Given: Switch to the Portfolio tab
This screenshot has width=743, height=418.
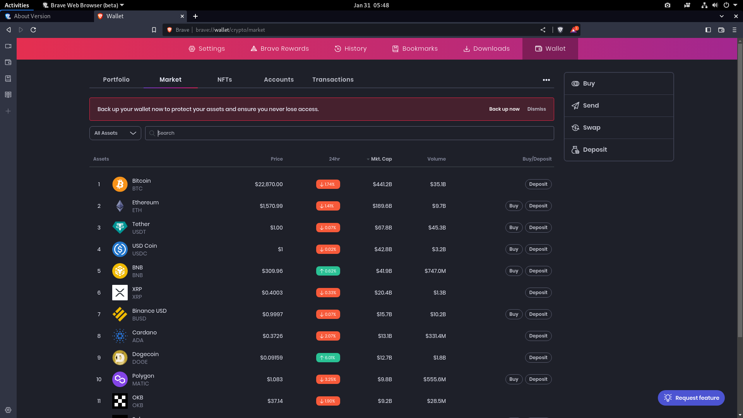Looking at the screenshot, I should (116, 79).
